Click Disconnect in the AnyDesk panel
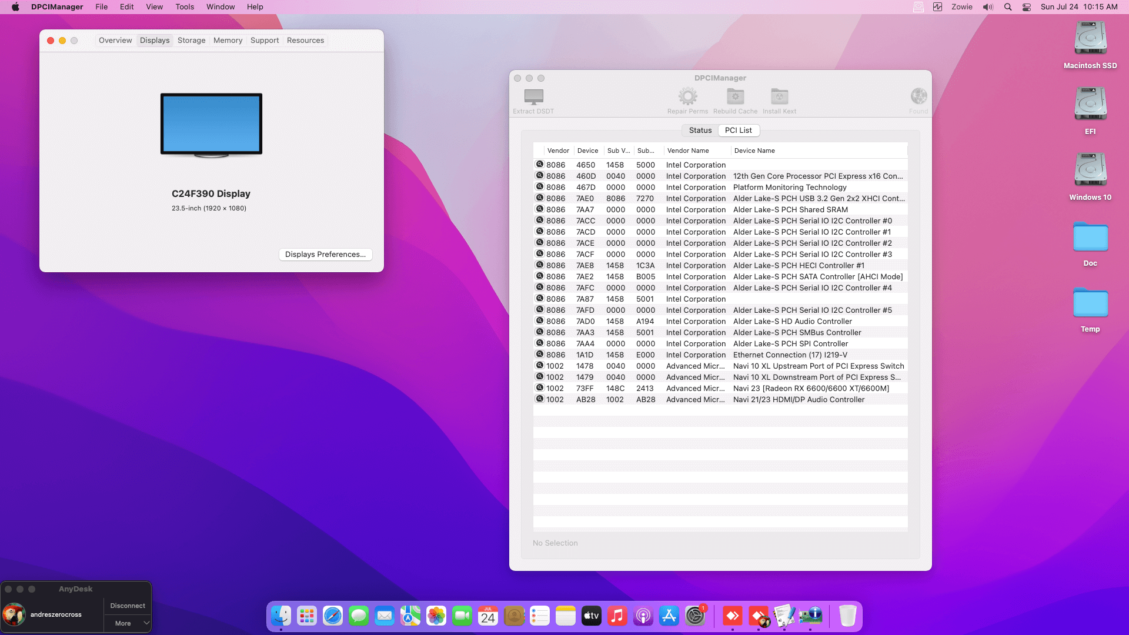1129x635 pixels. pyautogui.click(x=128, y=606)
